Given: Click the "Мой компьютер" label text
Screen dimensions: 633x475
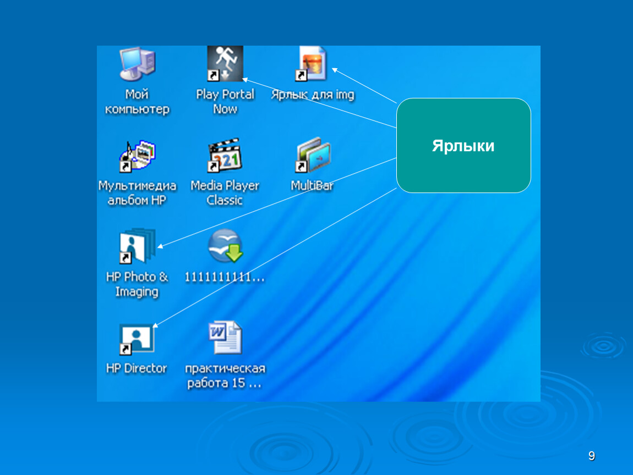Looking at the screenshot, I should coord(137,102).
